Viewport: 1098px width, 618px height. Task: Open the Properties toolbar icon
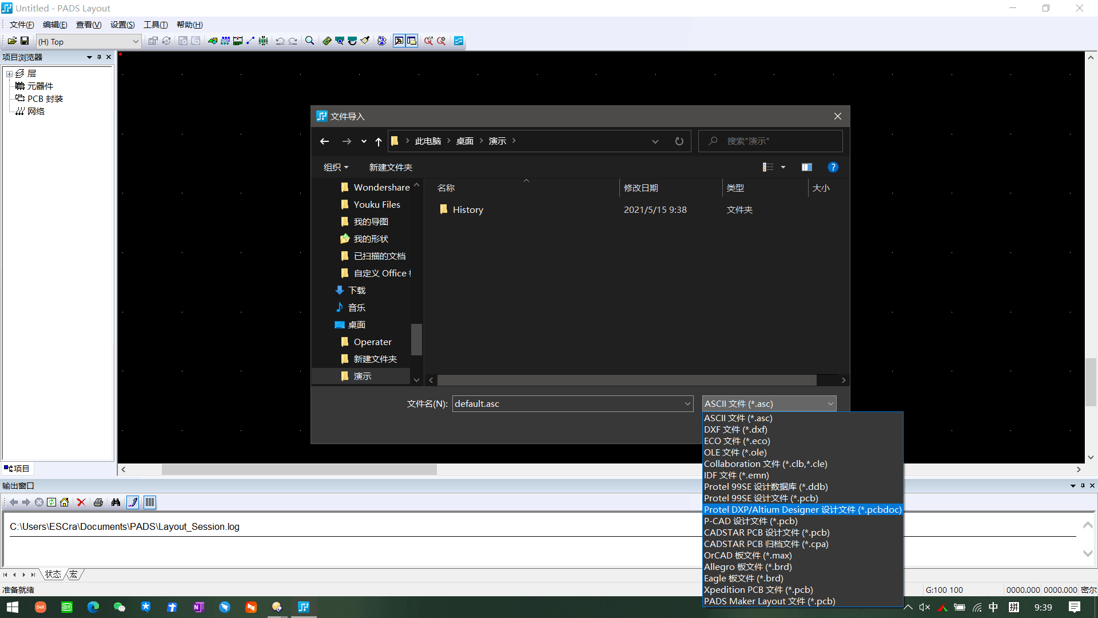pyautogui.click(x=153, y=41)
